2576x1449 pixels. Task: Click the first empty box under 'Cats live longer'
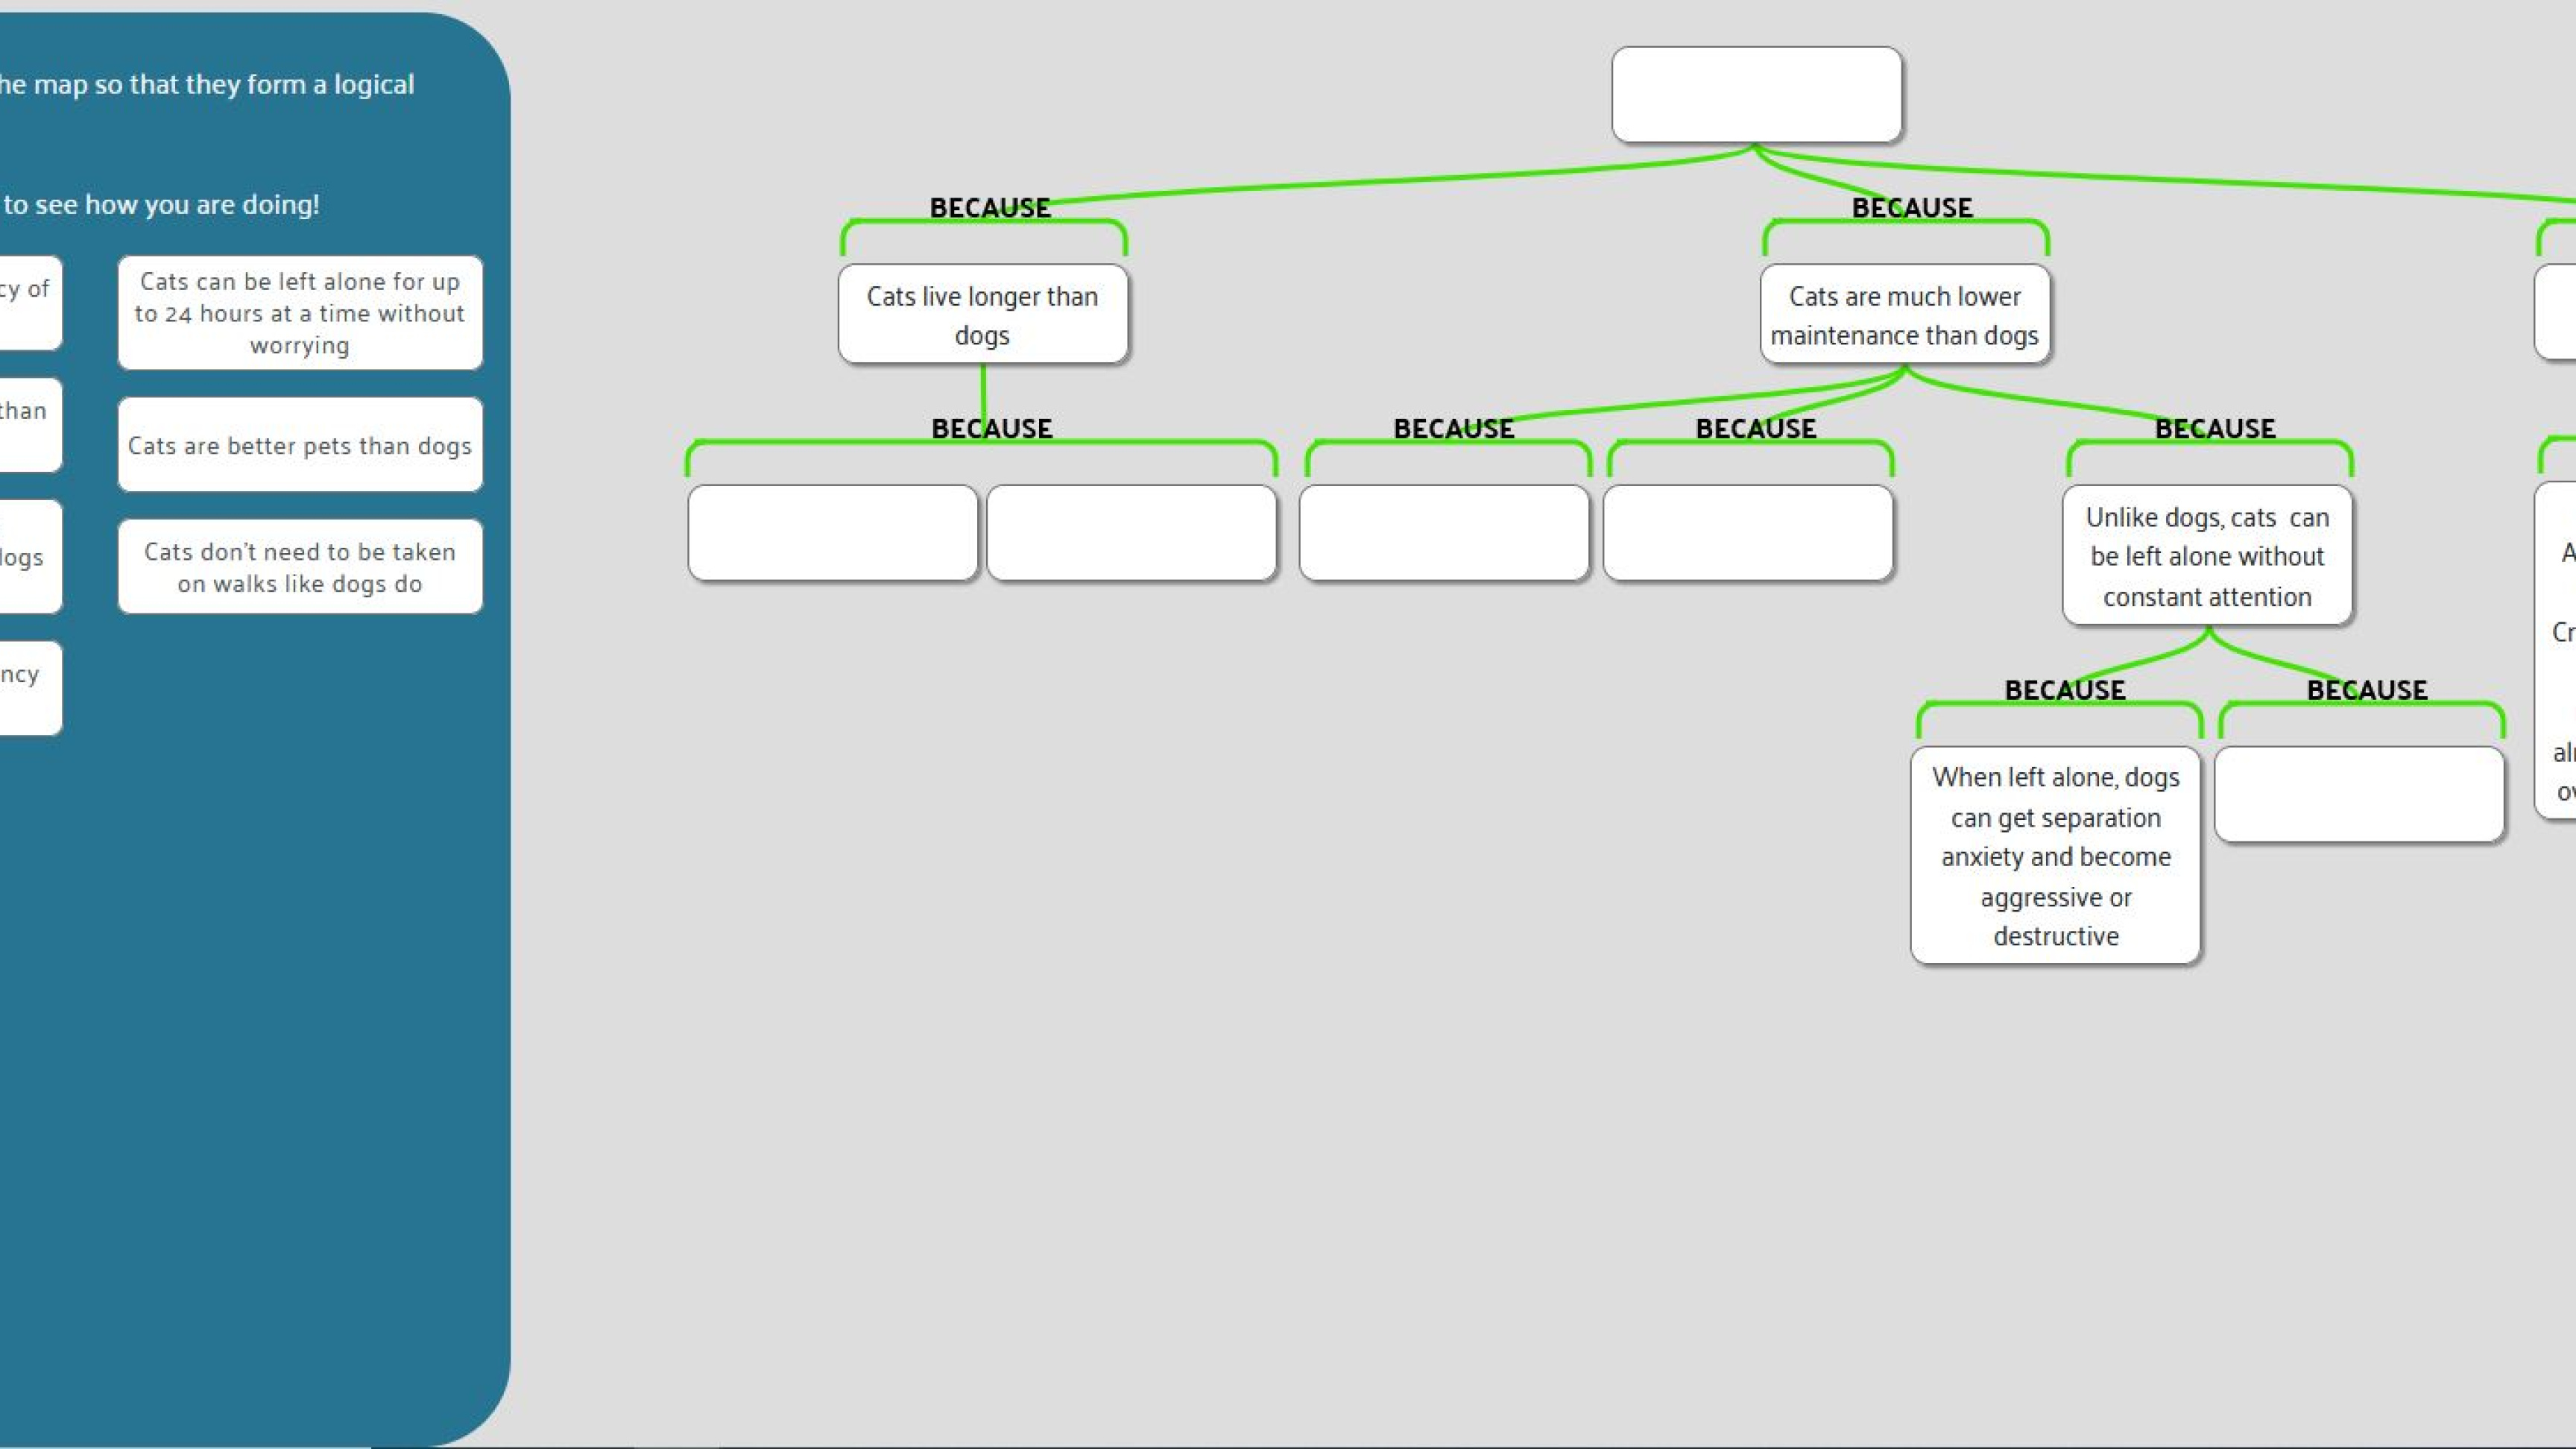pyautogui.click(x=832, y=533)
